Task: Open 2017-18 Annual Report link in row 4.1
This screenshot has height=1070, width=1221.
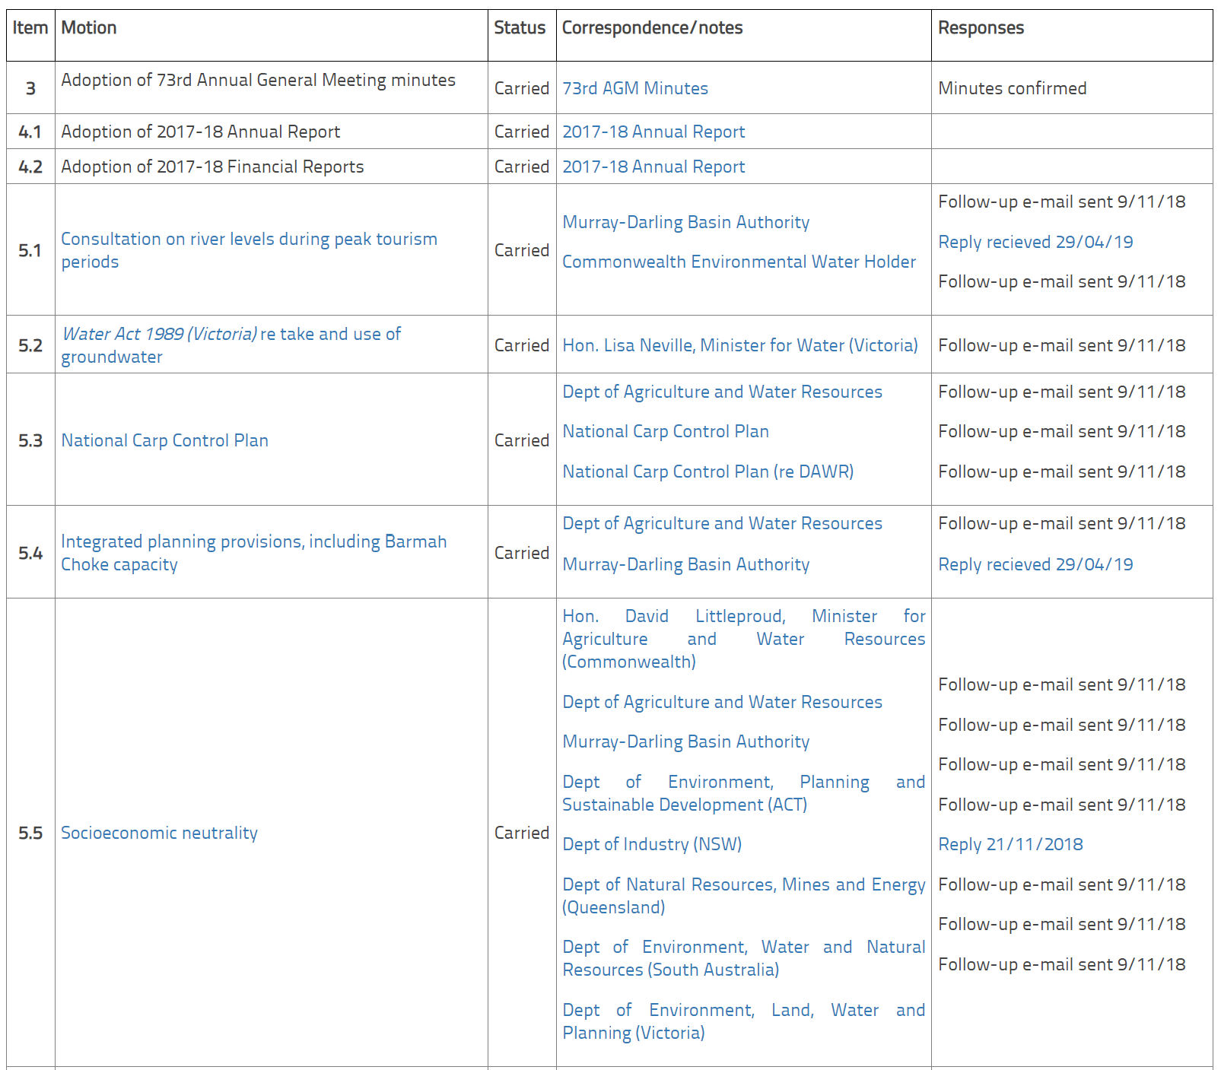Action: click(653, 132)
